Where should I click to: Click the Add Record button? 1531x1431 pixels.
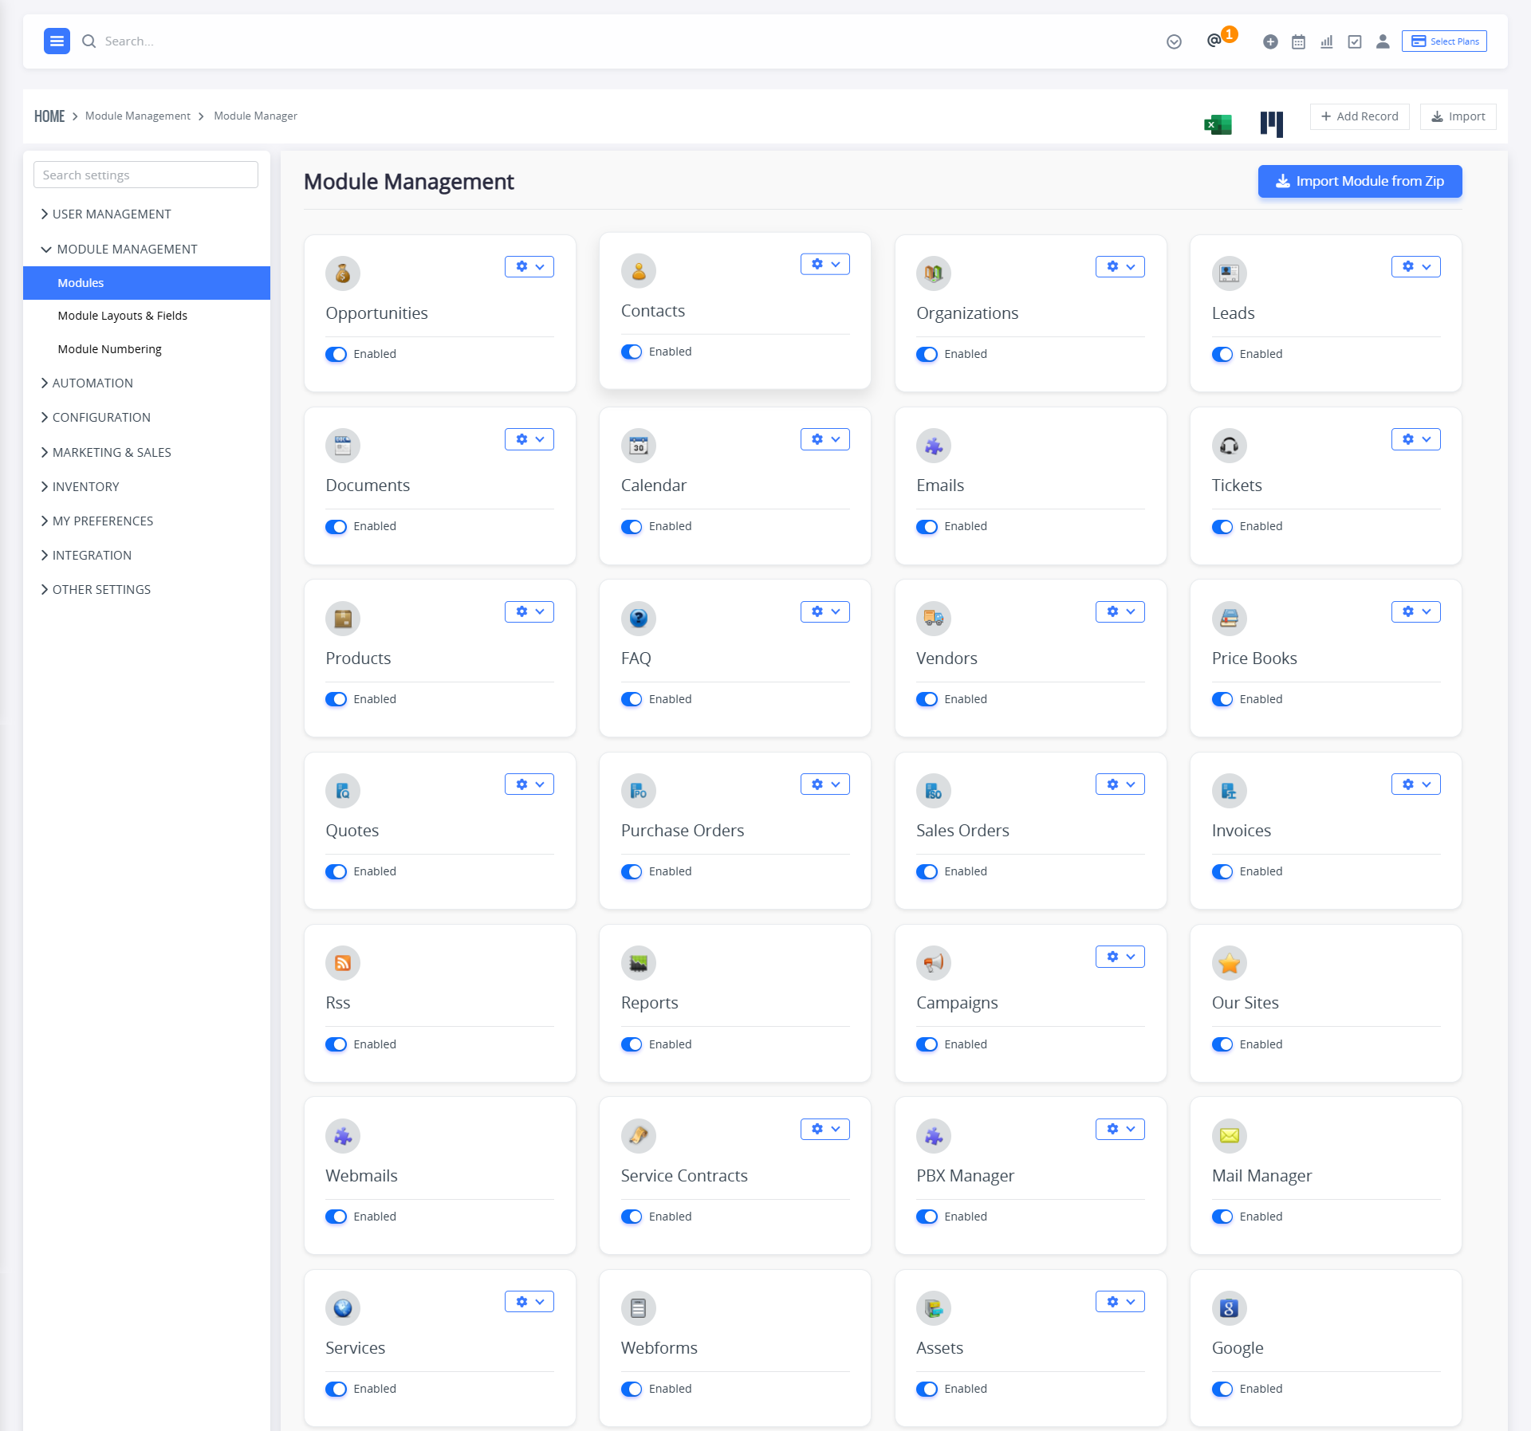tap(1360, 116)
